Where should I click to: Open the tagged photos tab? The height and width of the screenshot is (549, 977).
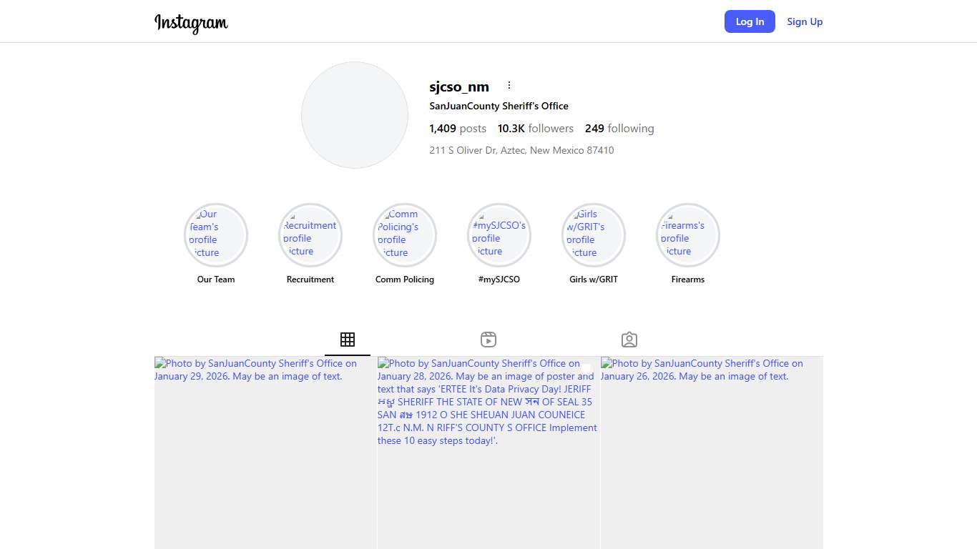click(629, 340)
